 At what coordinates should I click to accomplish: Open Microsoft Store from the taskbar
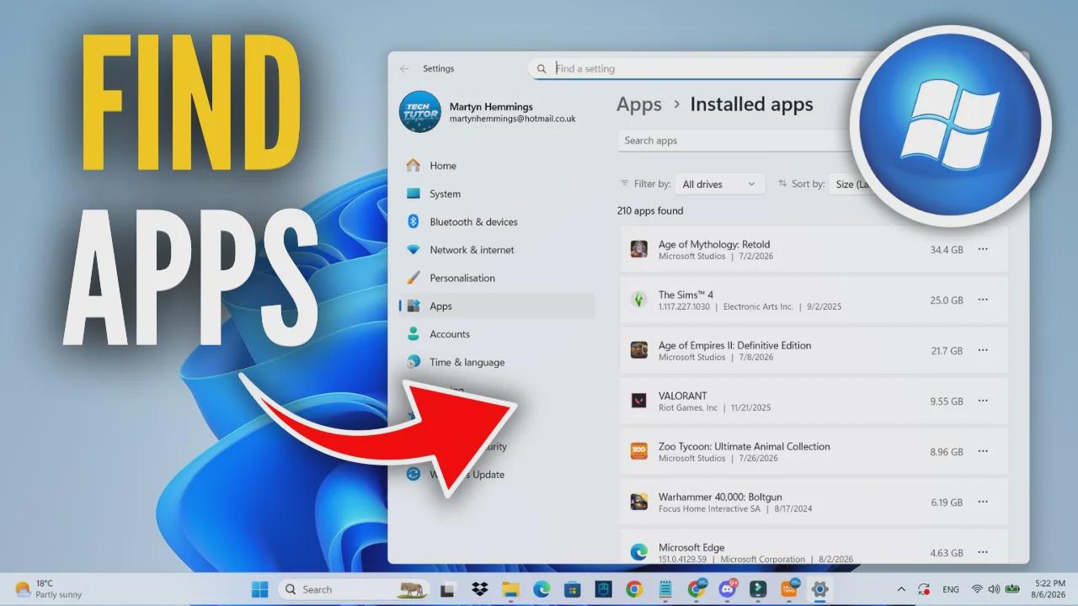pyautogui.click(x=573, y=589)
